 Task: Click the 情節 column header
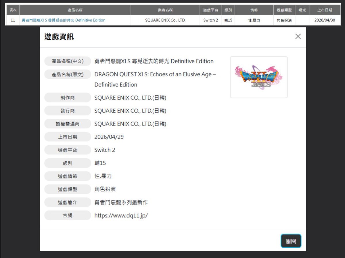point(254,10)
